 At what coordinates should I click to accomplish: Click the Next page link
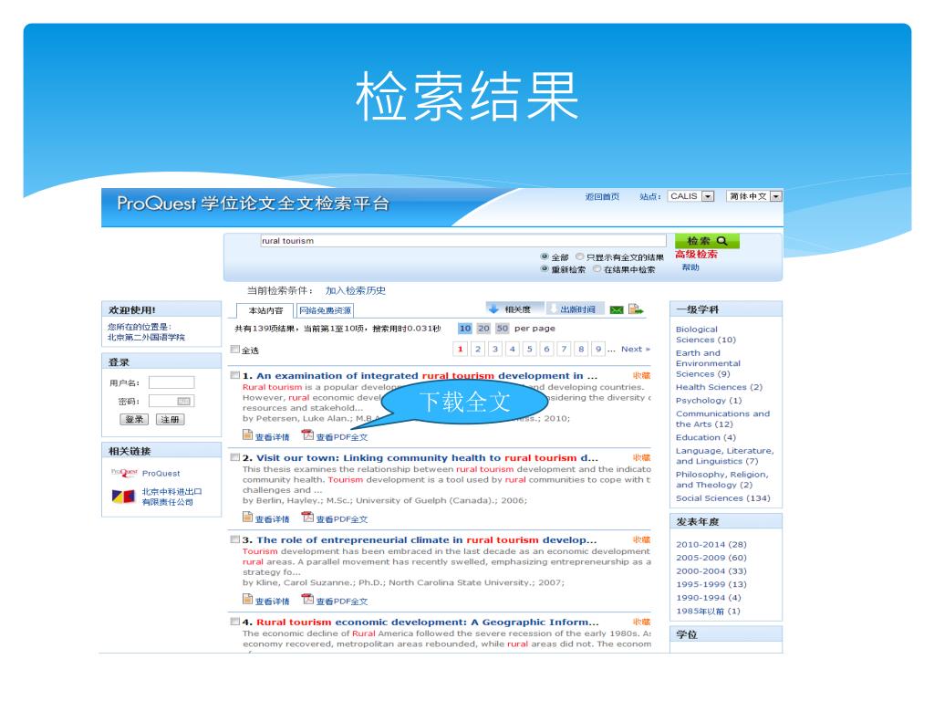click(635, 349)
